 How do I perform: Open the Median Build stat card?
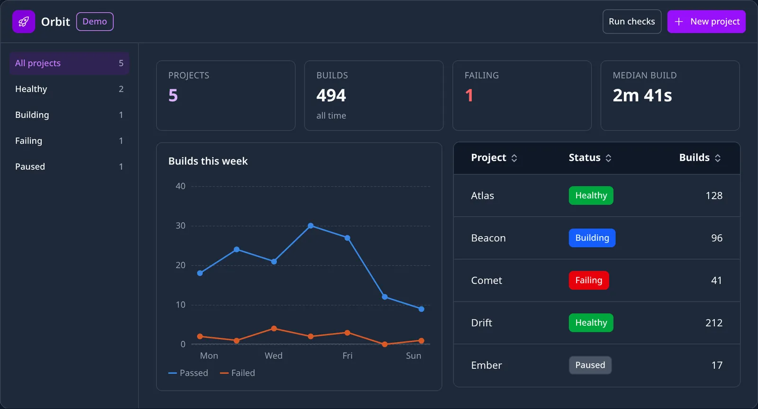click(670, 96)
